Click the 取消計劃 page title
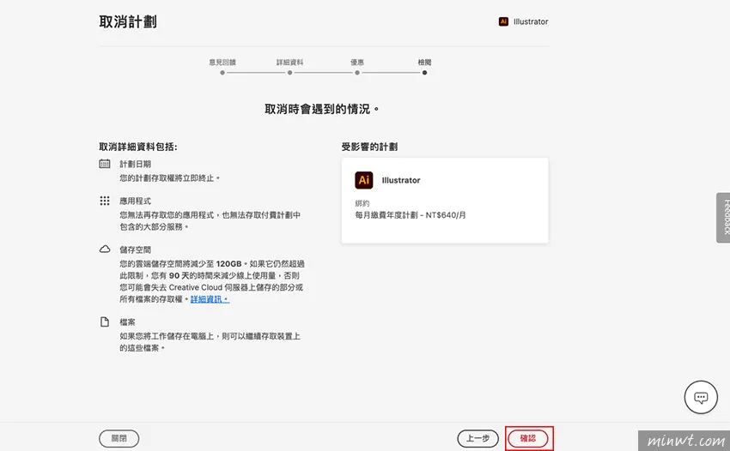Screen dimensions: 730x451 click(128, 21)
